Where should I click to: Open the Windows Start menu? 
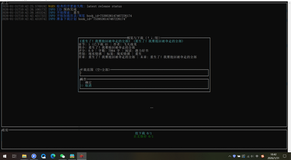5,156
